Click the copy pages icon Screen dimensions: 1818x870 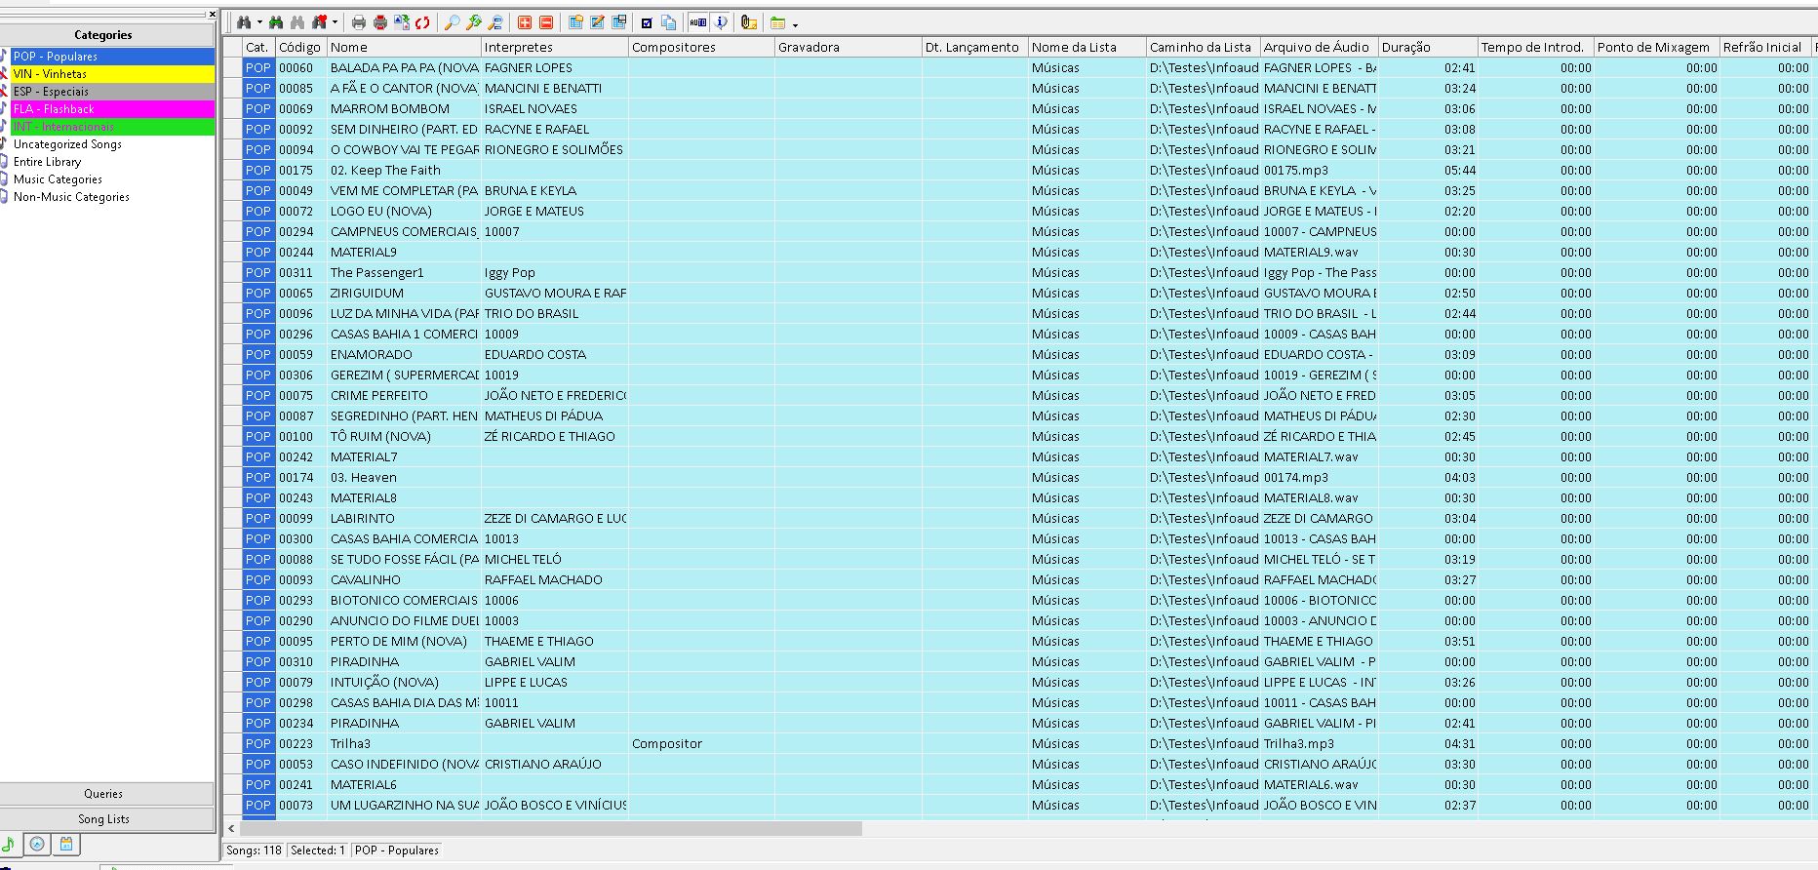(x=668, y=22)
